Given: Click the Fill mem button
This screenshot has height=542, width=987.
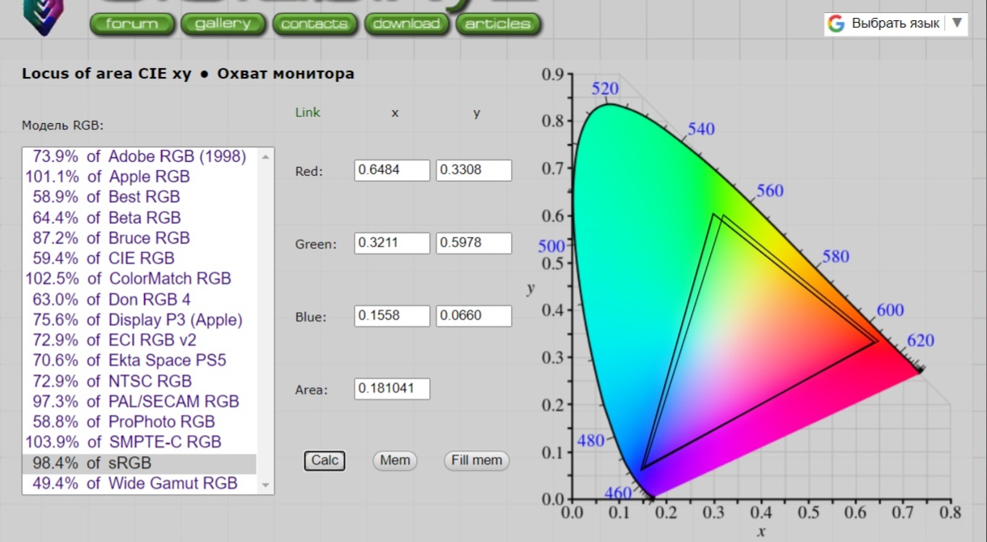Looking at the screenshot, I should 476,460.
